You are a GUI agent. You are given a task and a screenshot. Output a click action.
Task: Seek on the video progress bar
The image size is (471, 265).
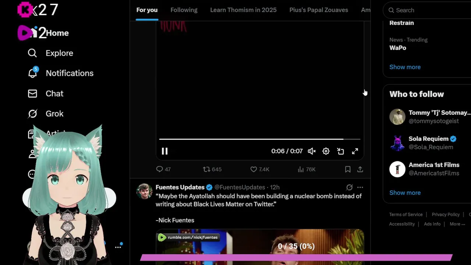pyautogui.click(x=260, y=139)
